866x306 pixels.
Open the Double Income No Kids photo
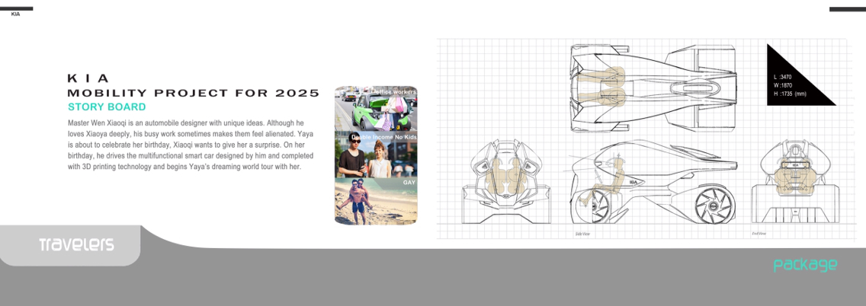coord(376,155)
